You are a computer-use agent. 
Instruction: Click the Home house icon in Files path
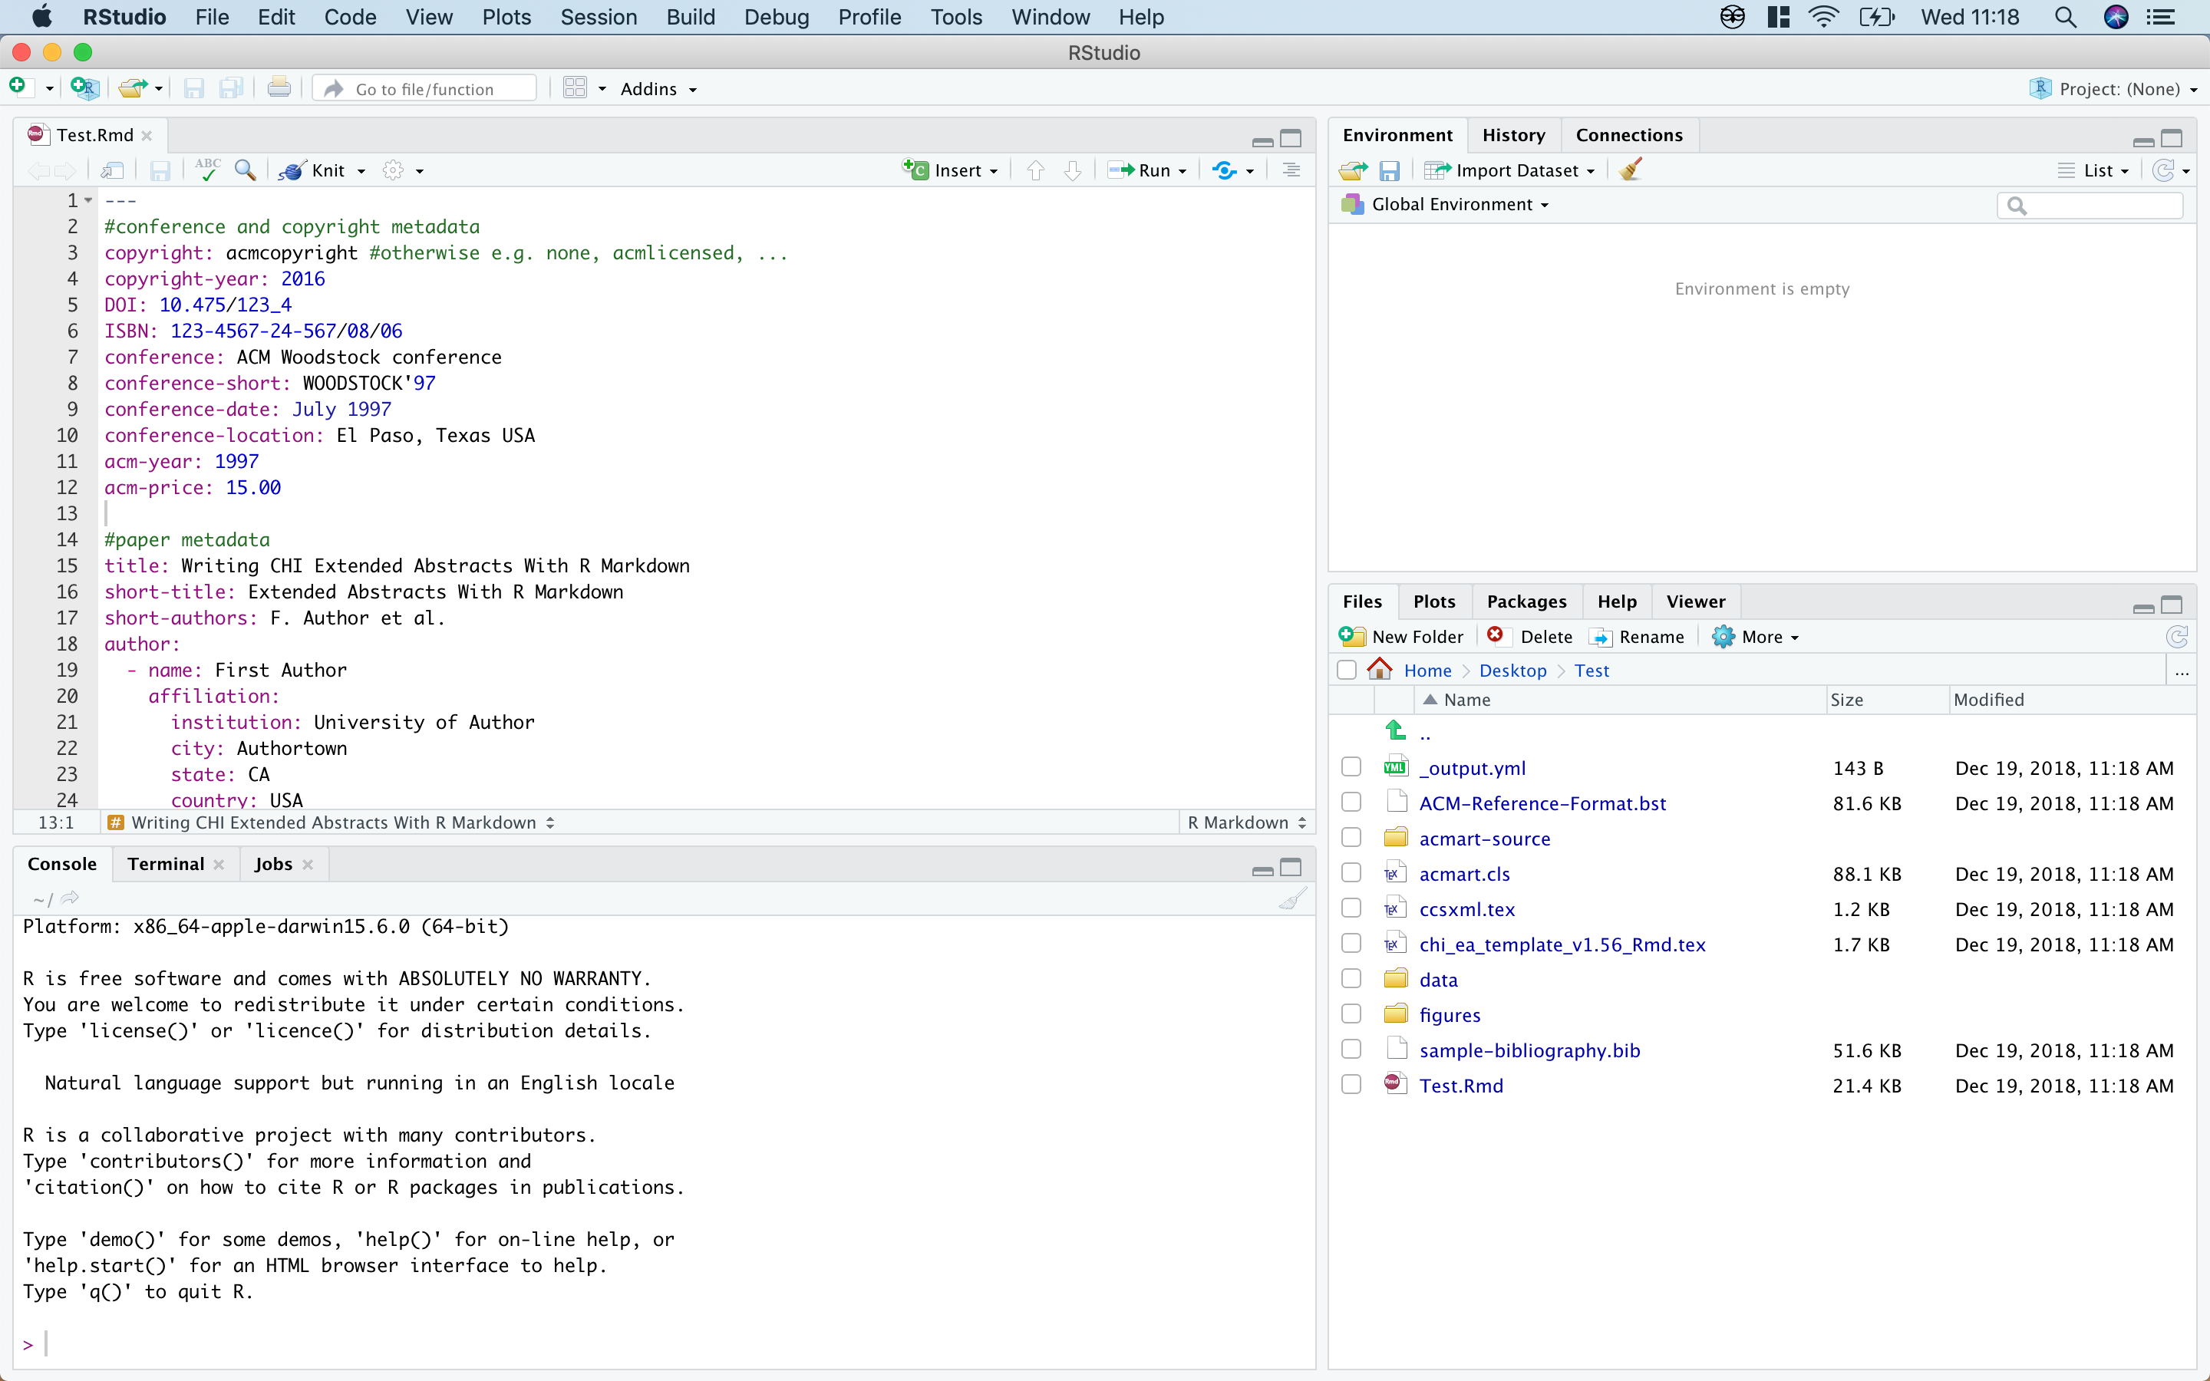(x=1380, y=670)
